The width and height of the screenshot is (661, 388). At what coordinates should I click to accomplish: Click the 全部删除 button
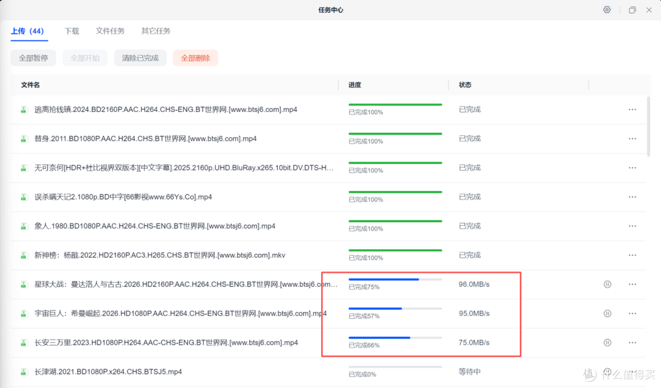195,58
